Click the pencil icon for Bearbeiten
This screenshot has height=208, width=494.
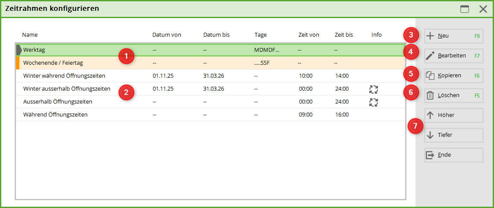(x=430, y=56)
